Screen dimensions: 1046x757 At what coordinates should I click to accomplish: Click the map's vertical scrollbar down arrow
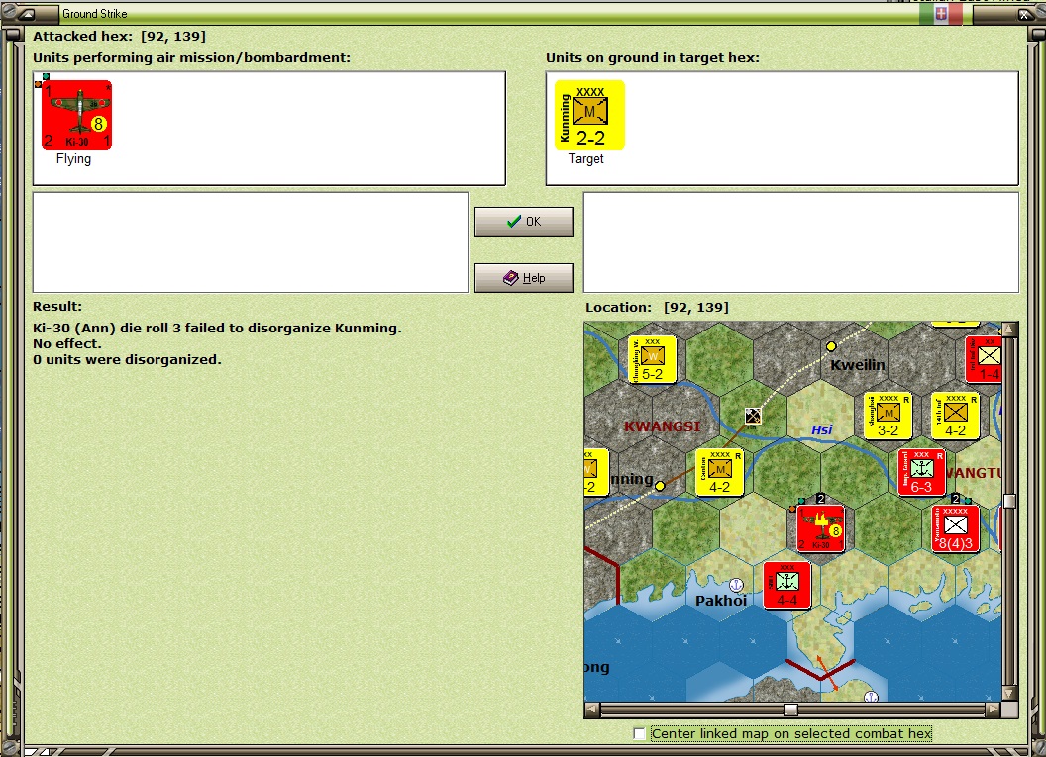pyautogui.click(x=1009, y=694)
